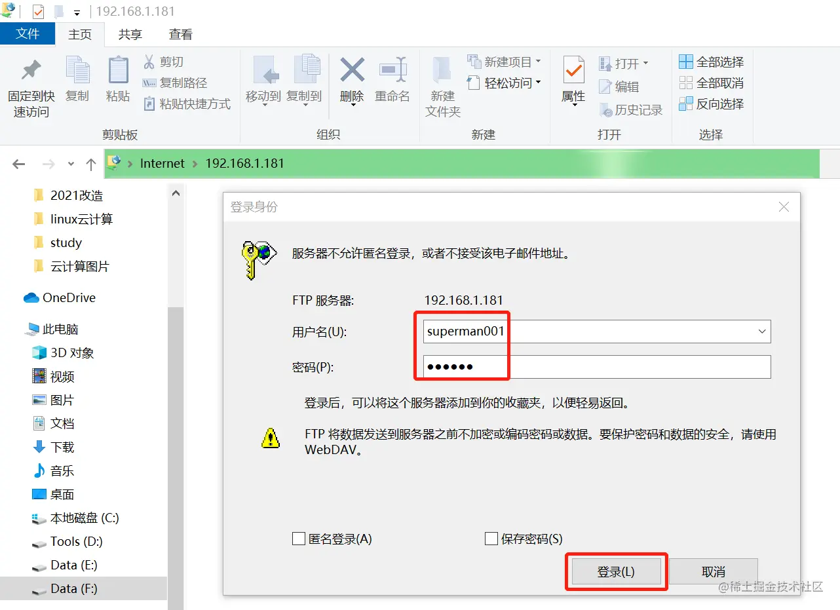The image size is (840, 610).
Task: Click the password input field
Action: click(597, 367)
